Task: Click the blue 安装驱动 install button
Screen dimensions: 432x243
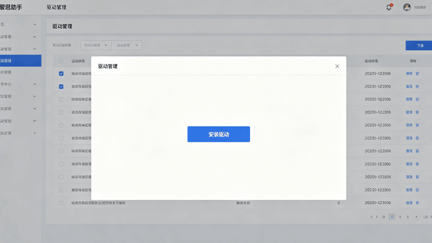Action: [x=219, y=134]
